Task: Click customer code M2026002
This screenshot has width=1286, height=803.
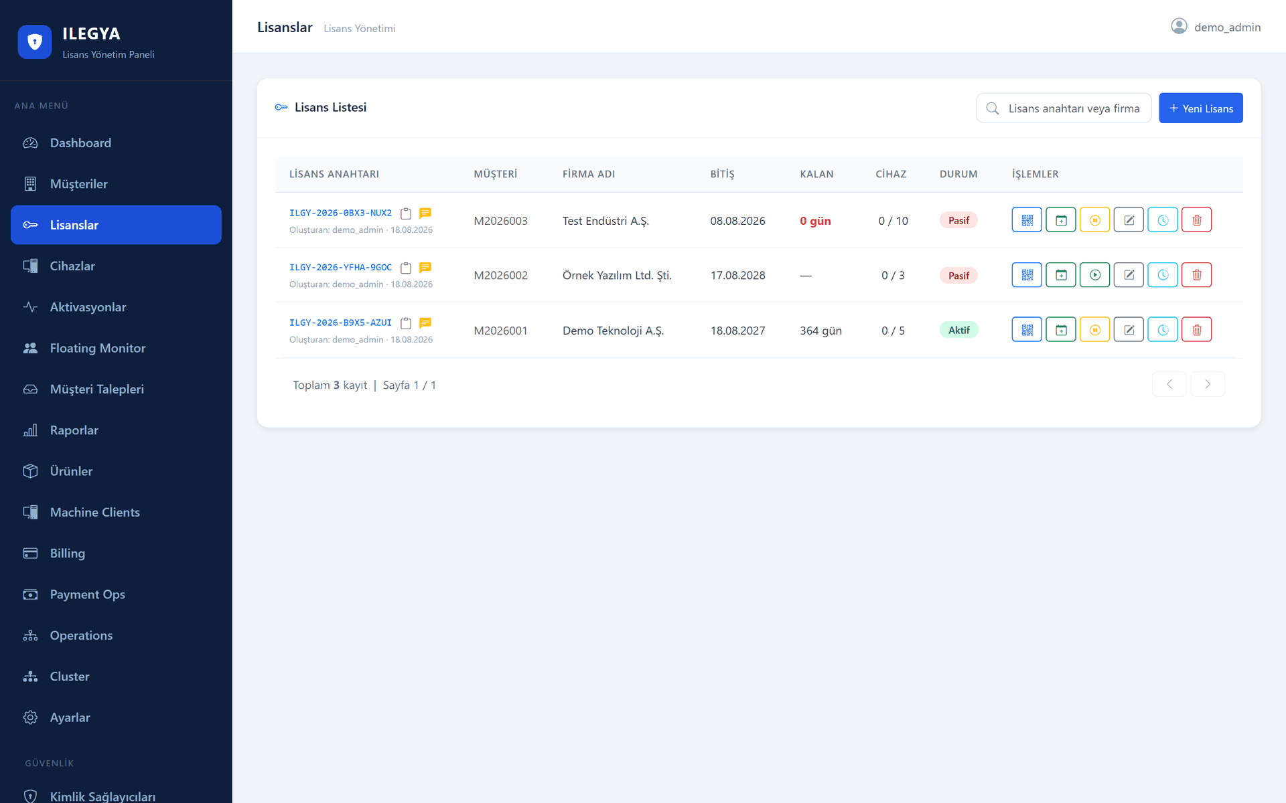Action: 500,275
